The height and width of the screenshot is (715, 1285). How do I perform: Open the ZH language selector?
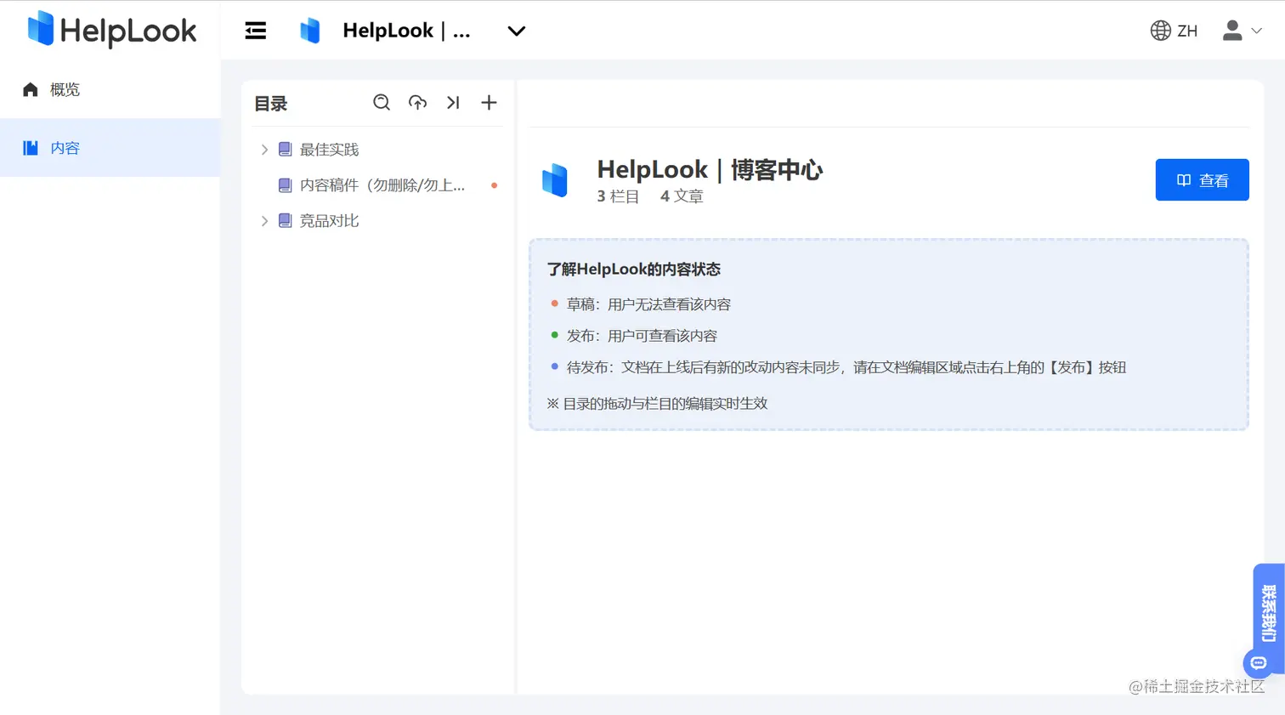pyautogui.click(x=1174, y=31)
